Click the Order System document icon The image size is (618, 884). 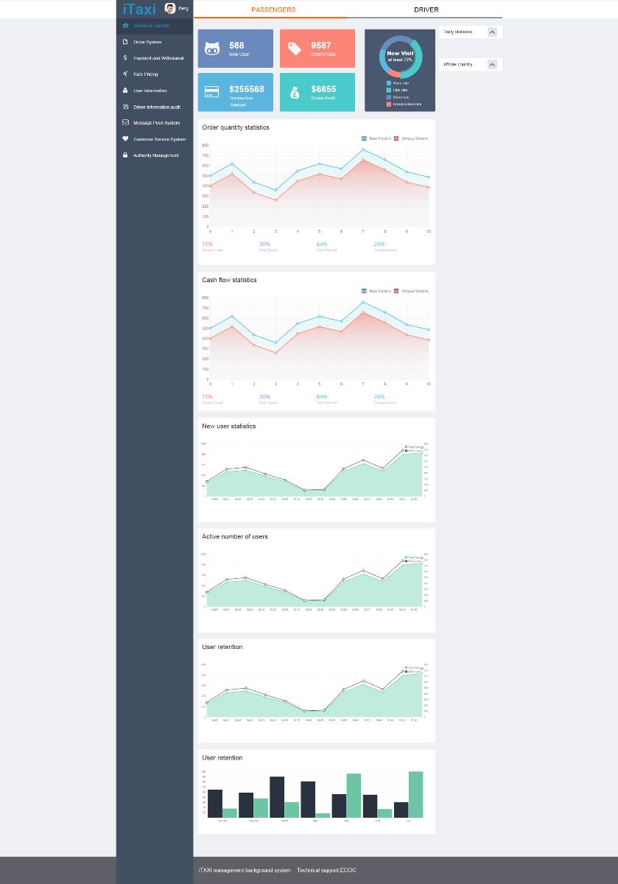tap(126, 42)
